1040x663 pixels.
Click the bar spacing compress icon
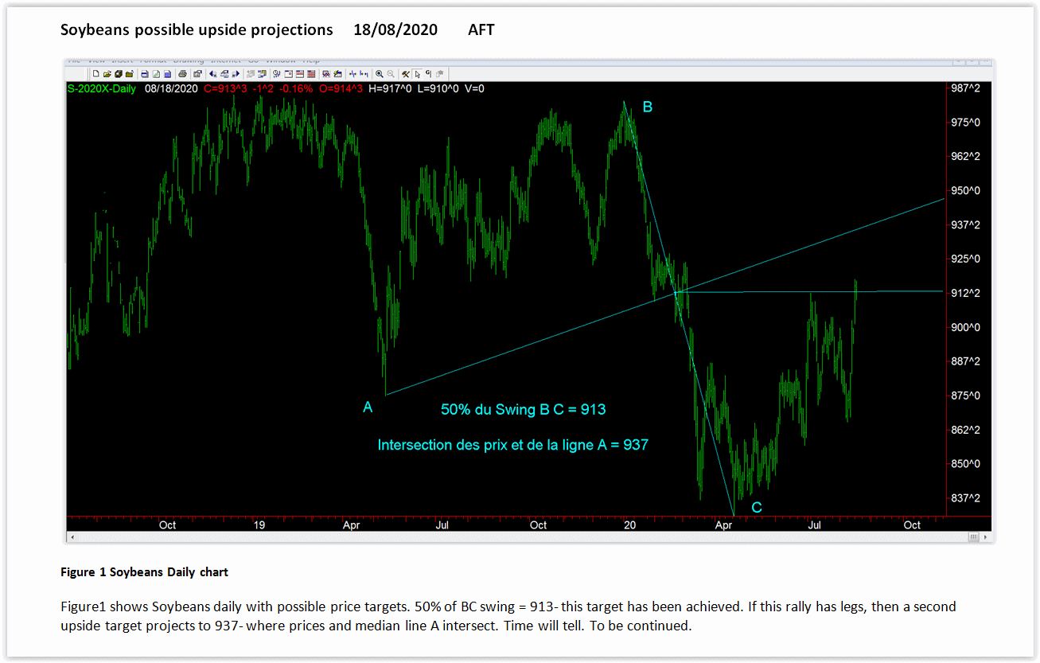pos(364,73)
